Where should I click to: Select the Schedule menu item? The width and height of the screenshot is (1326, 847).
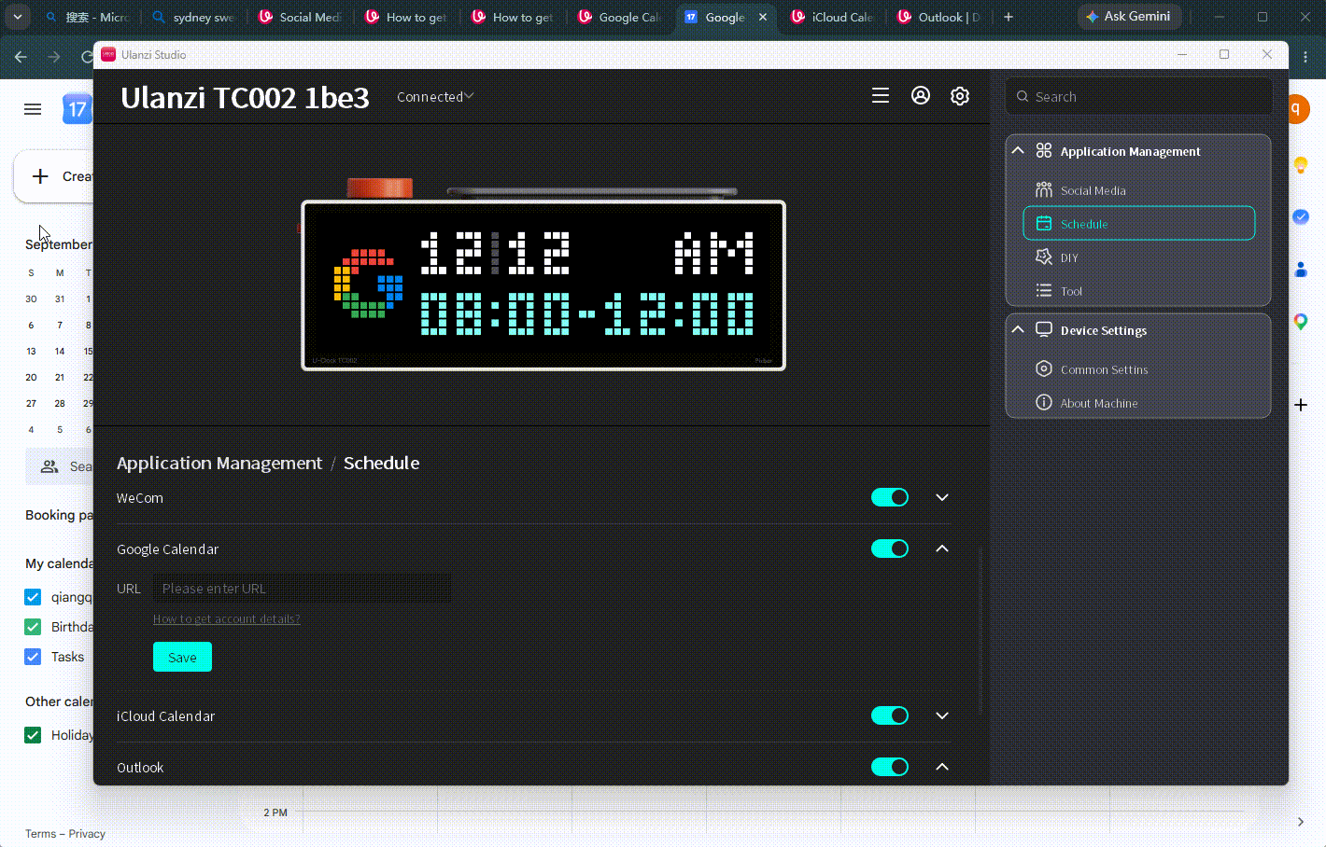tap(1139, 224)
